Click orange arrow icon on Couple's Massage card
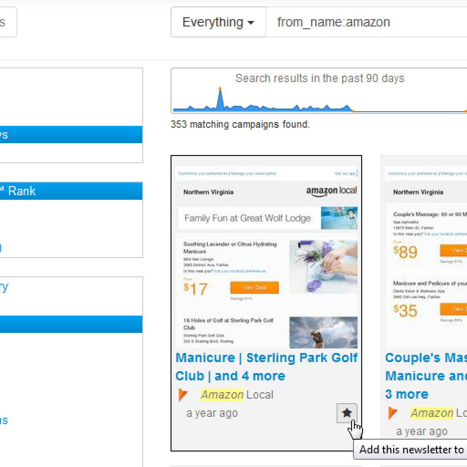Viewport: 467px width, 467px height. click(x=393, y=413)
